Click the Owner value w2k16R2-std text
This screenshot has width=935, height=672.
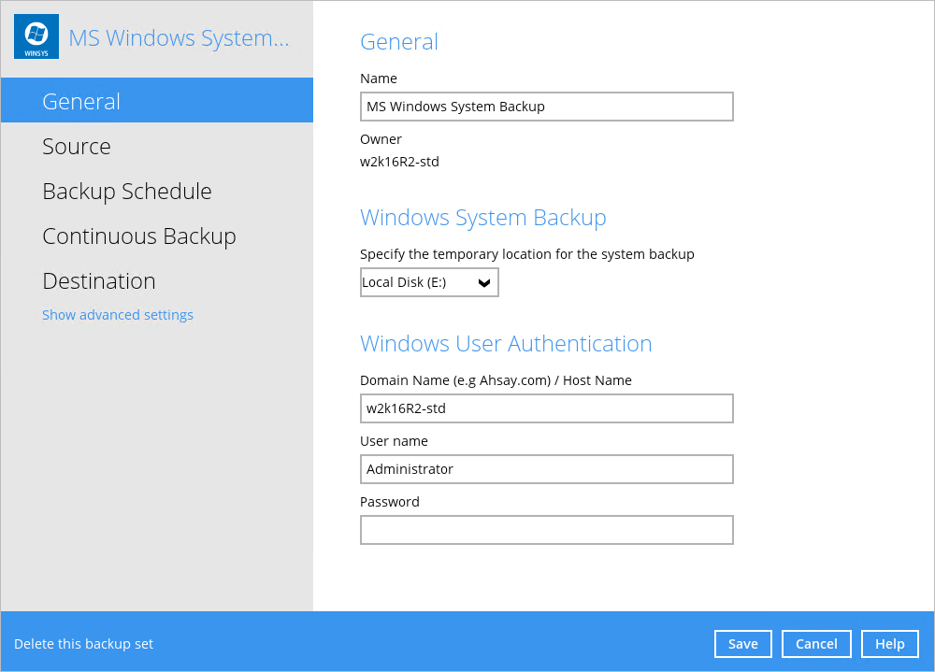[399, 162]
